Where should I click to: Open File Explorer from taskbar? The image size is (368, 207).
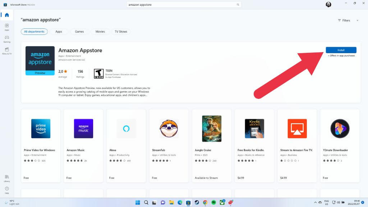click(x=171, y=202)
